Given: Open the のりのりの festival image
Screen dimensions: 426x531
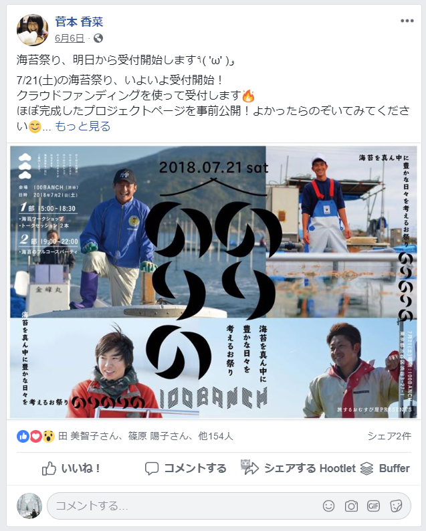Looking at the screenshot, I should click(x=213, y=282).
